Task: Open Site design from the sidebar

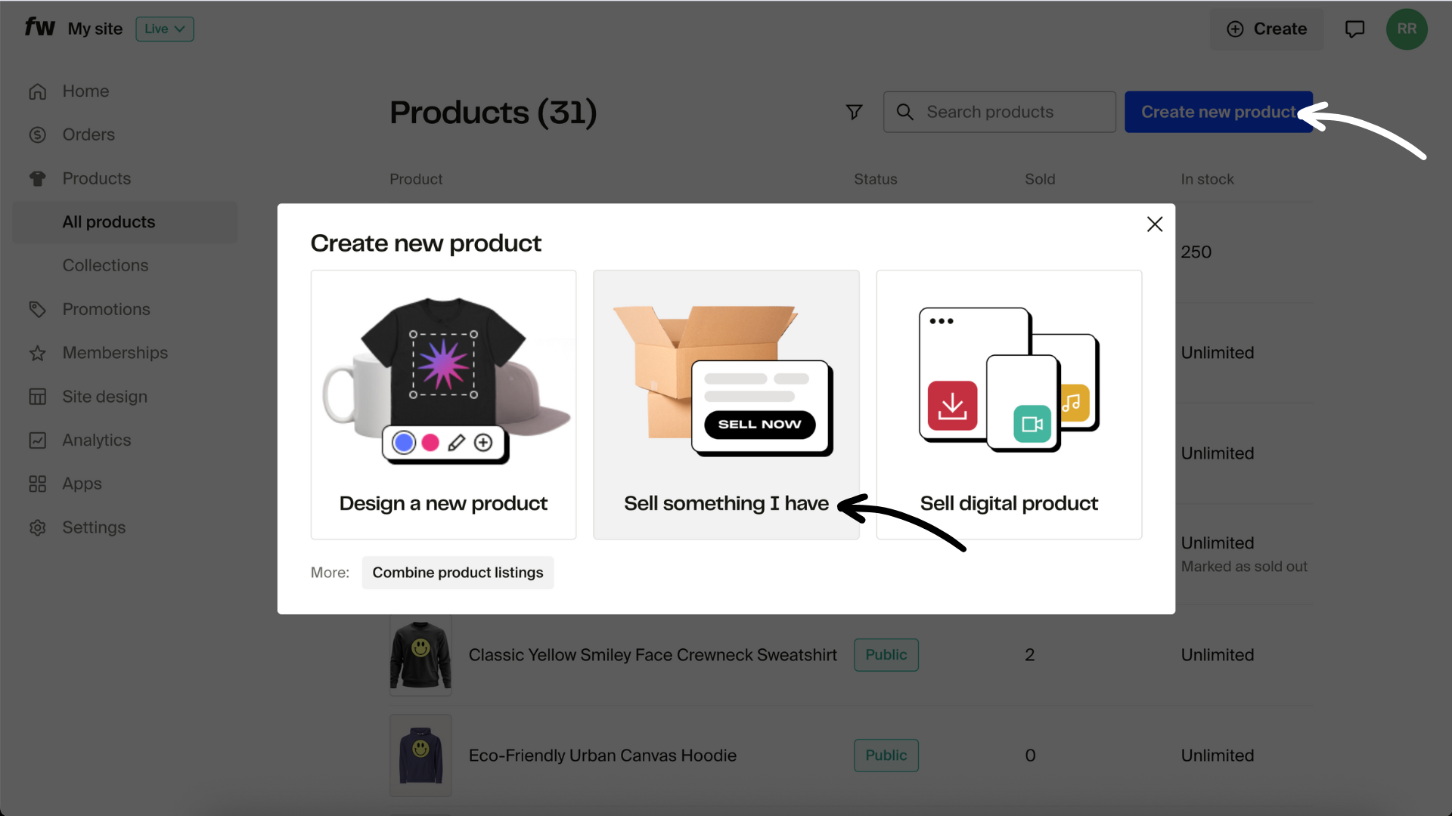Action: tap(104, 396)
